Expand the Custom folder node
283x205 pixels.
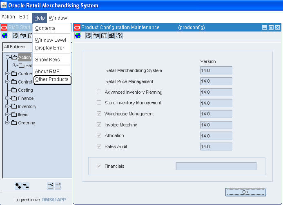pos(7,74)
